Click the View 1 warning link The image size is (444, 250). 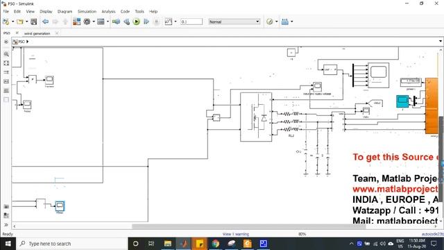[236, 234]
